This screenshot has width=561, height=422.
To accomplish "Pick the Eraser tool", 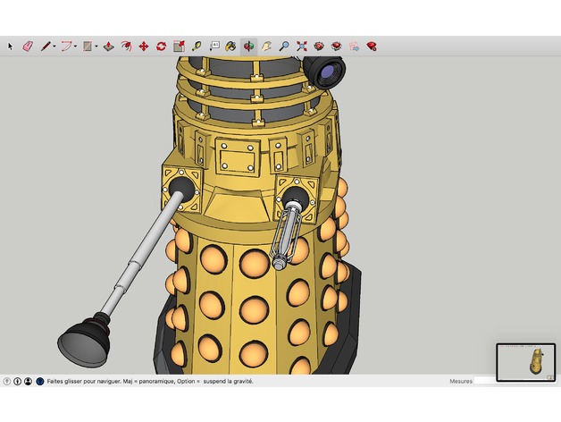I will [27, 46].
